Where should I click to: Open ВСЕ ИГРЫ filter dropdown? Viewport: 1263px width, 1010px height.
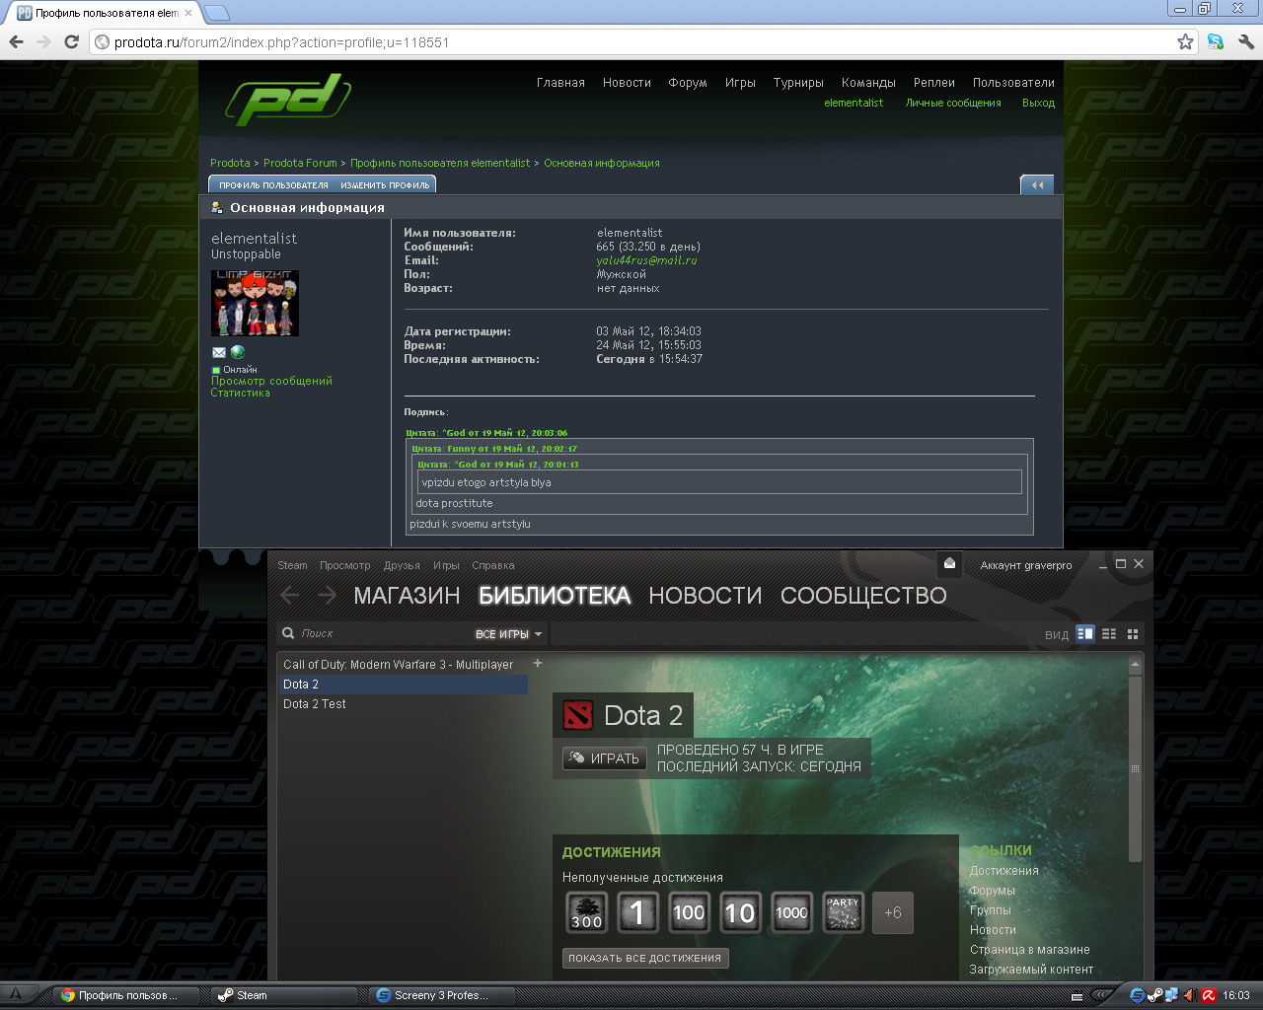508,634
